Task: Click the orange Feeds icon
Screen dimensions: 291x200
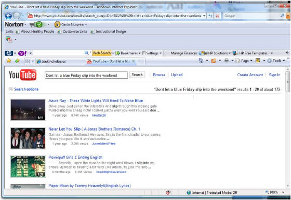Action: (214, 61)
